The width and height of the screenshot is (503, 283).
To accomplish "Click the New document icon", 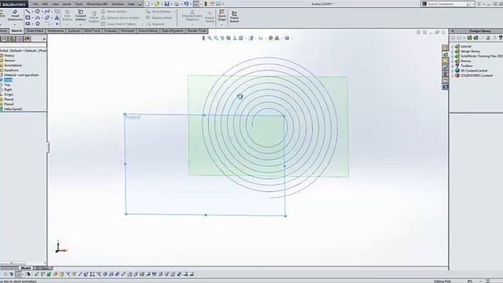I will (x=148, y=4).
